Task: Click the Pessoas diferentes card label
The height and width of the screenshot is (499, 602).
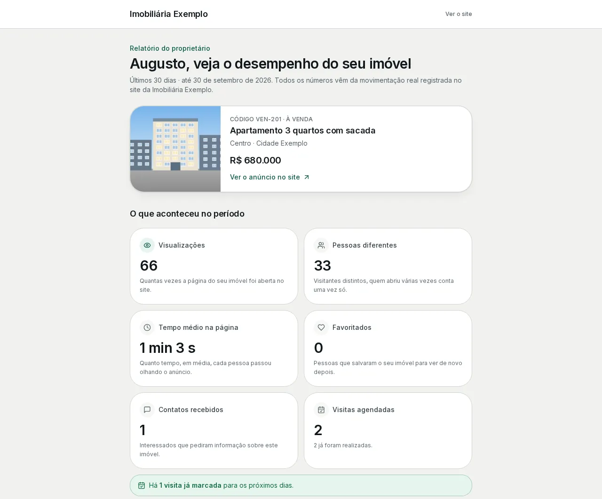Action: tap(364, 245)
